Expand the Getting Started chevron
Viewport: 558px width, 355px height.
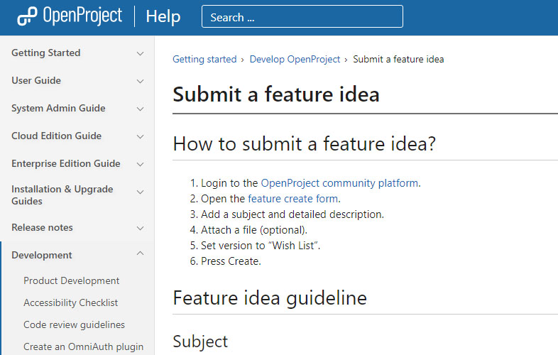[x=140, y=53]
